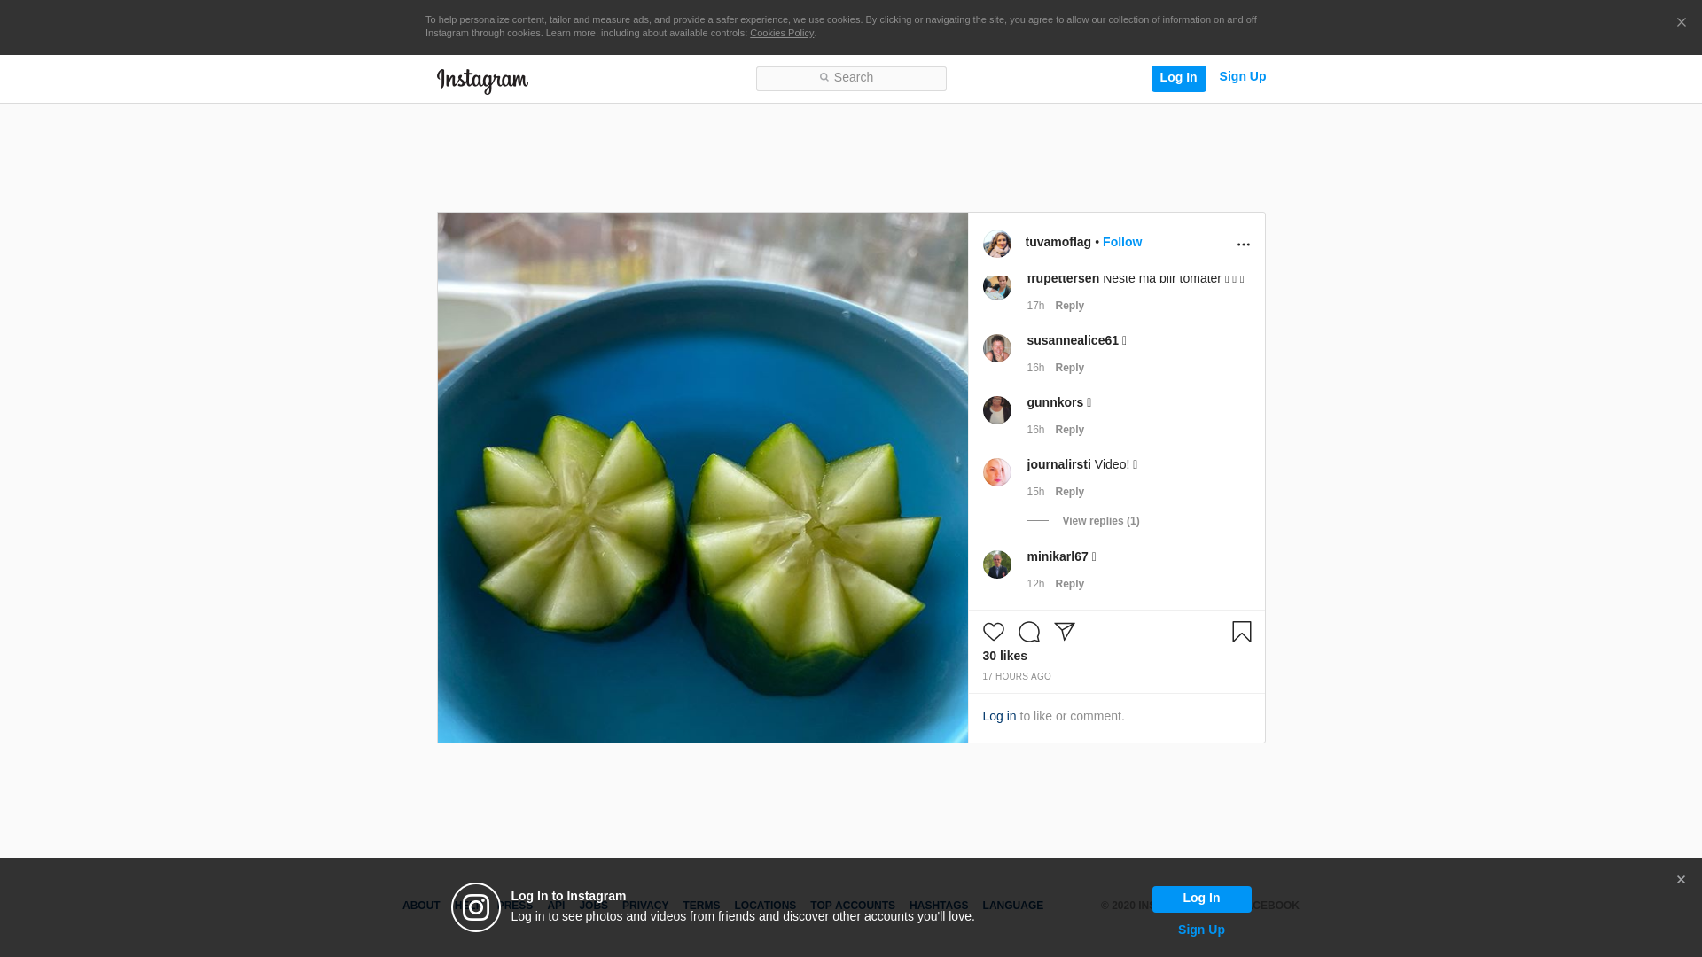Screen dimensions: 1702x957
Task: Open the Cookies Policy link
Action: tap(781, 33)
